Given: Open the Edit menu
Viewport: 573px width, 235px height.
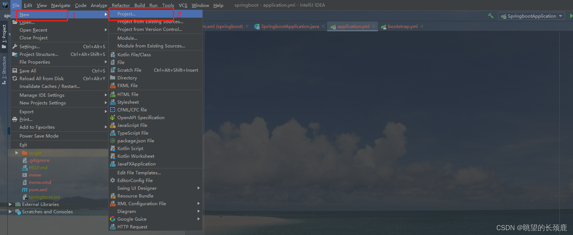Looking at the screenshot, I should click(x=28, y=5).
